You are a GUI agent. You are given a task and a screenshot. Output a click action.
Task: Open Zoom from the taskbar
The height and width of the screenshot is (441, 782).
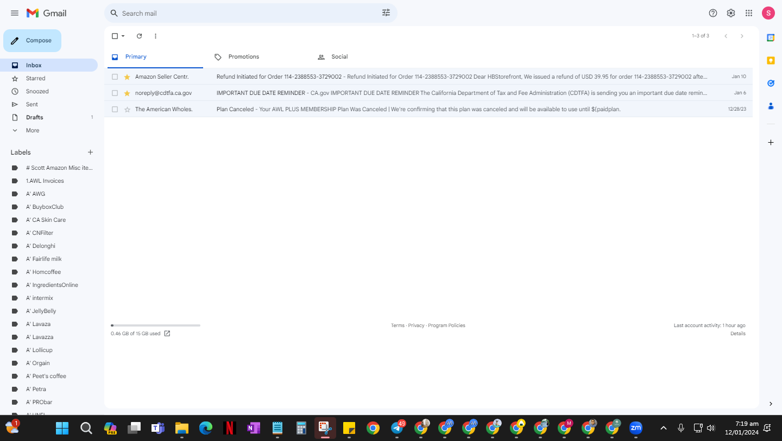[x=635, y=428]
